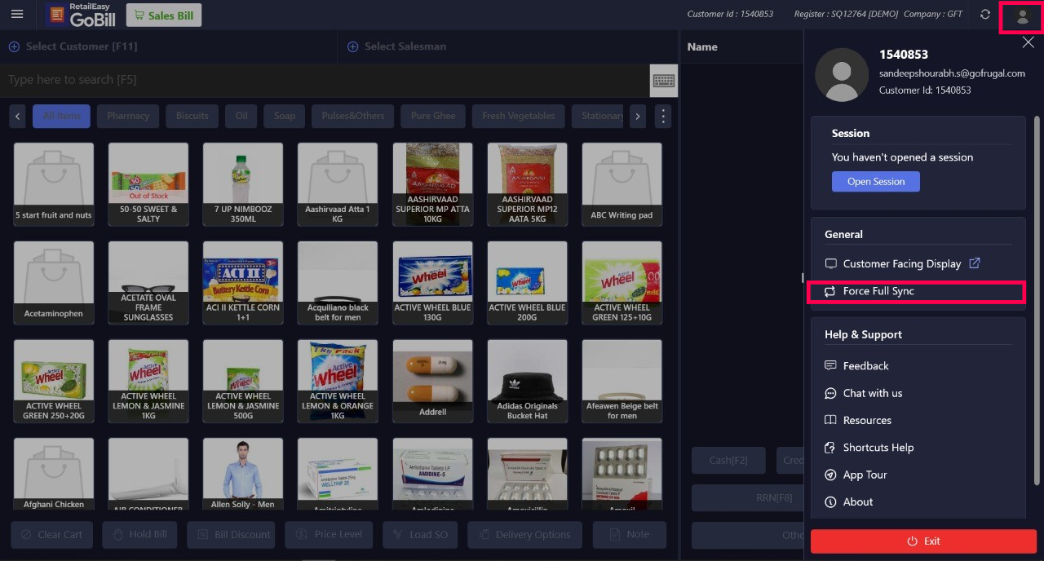This screenshot has height=561, width=1044.
Task: Select the ACETATE OVAL FRAME SUNGLASSES item
Action: tap(148, 282)
